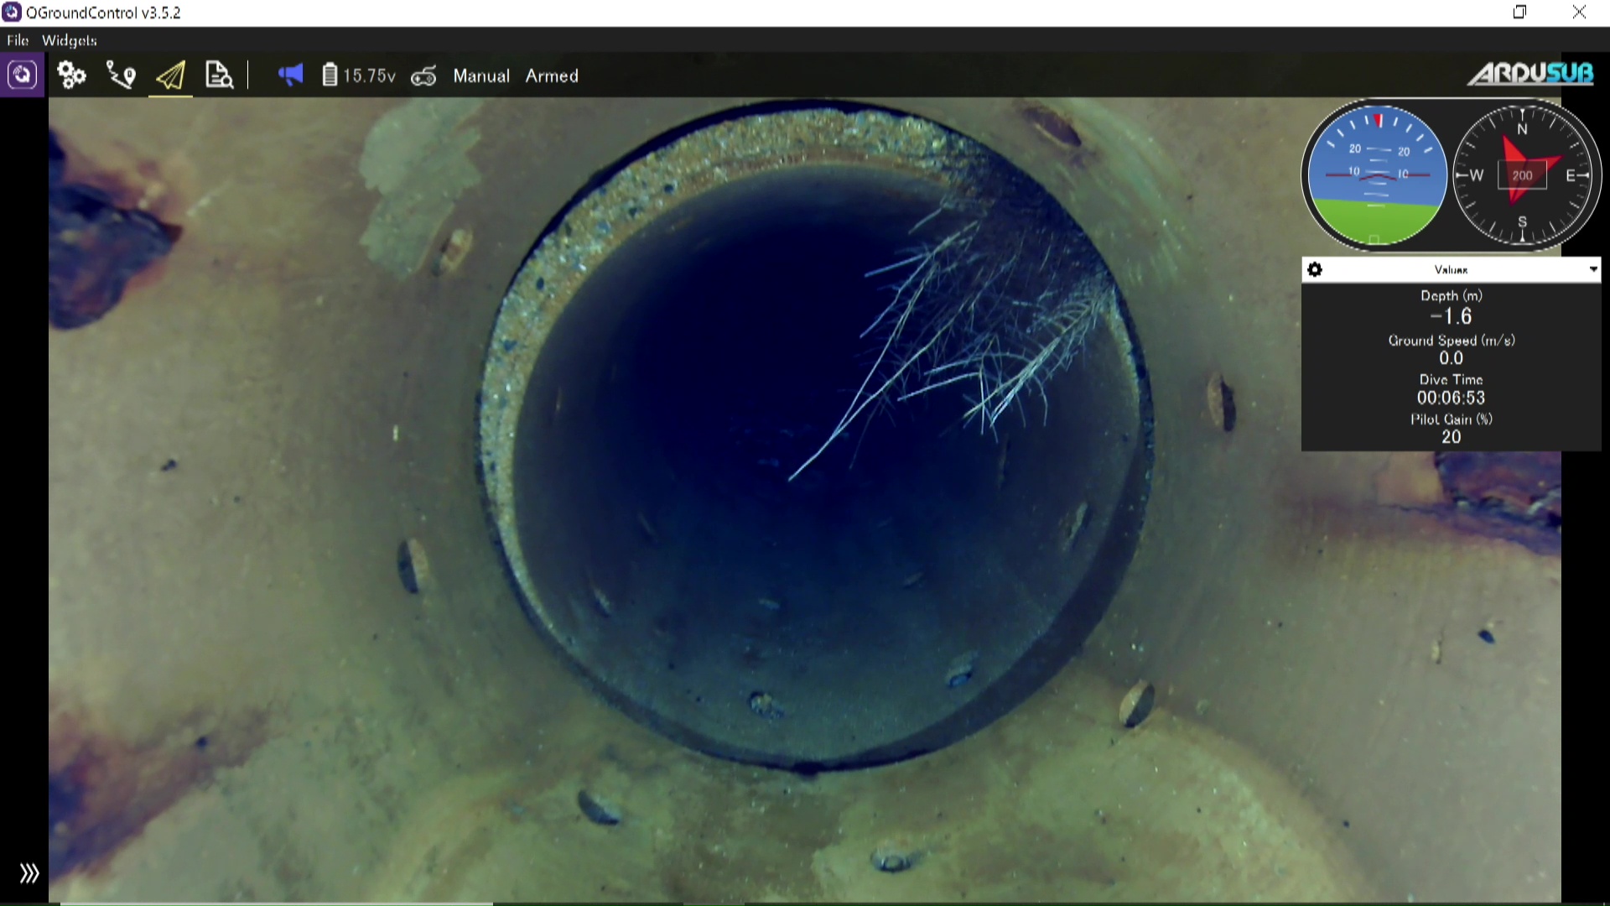
Task: Click the ArduSub brand logo
Action: (x=1530, y=74)
